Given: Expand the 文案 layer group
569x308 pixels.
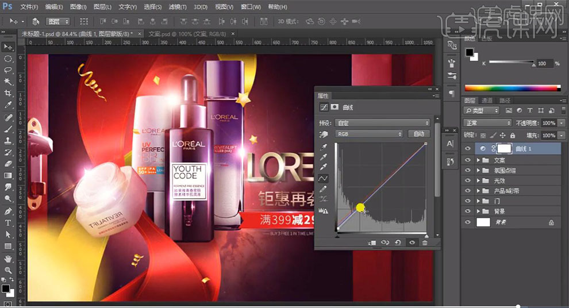Looking at the screenshot, I should (478, 160).
